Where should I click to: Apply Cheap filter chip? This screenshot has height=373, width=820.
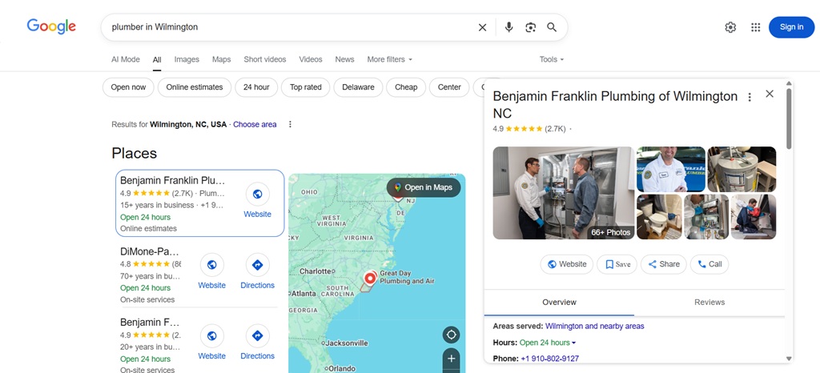pos(406,87)
